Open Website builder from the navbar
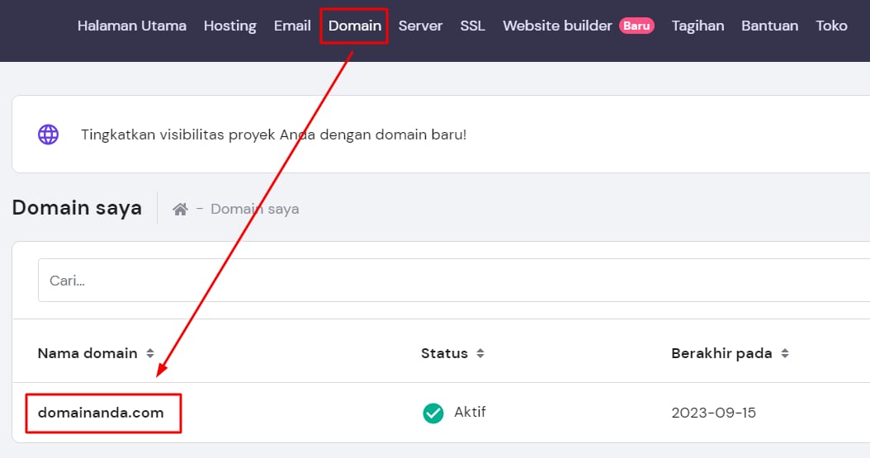This screenshot has height=458, width=870. 558,26
